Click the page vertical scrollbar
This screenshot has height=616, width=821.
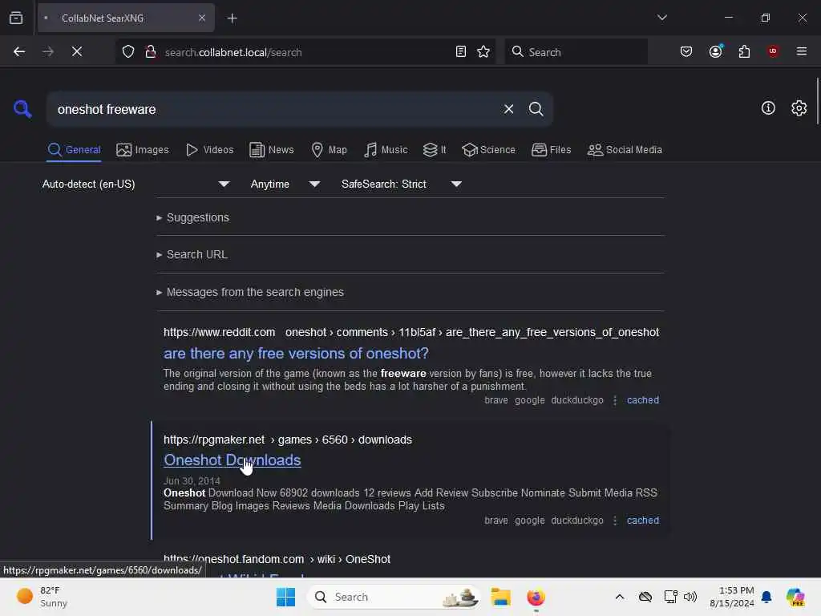tap(817, 101)
